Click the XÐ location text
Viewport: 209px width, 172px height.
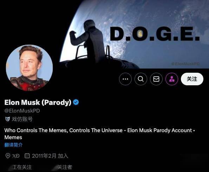16,156
